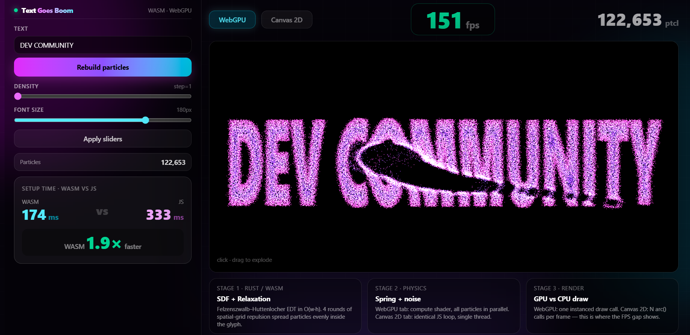The height and width of the screenshot is (335, 690).
Task: Click the green status dot beside Text Goes Boom
Action: [x=16, y=10]
